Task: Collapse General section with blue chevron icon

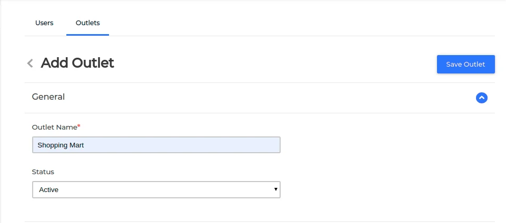Action: [x=481, y=98]
